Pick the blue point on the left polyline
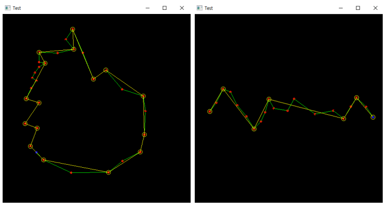 [x=36, y=152]
